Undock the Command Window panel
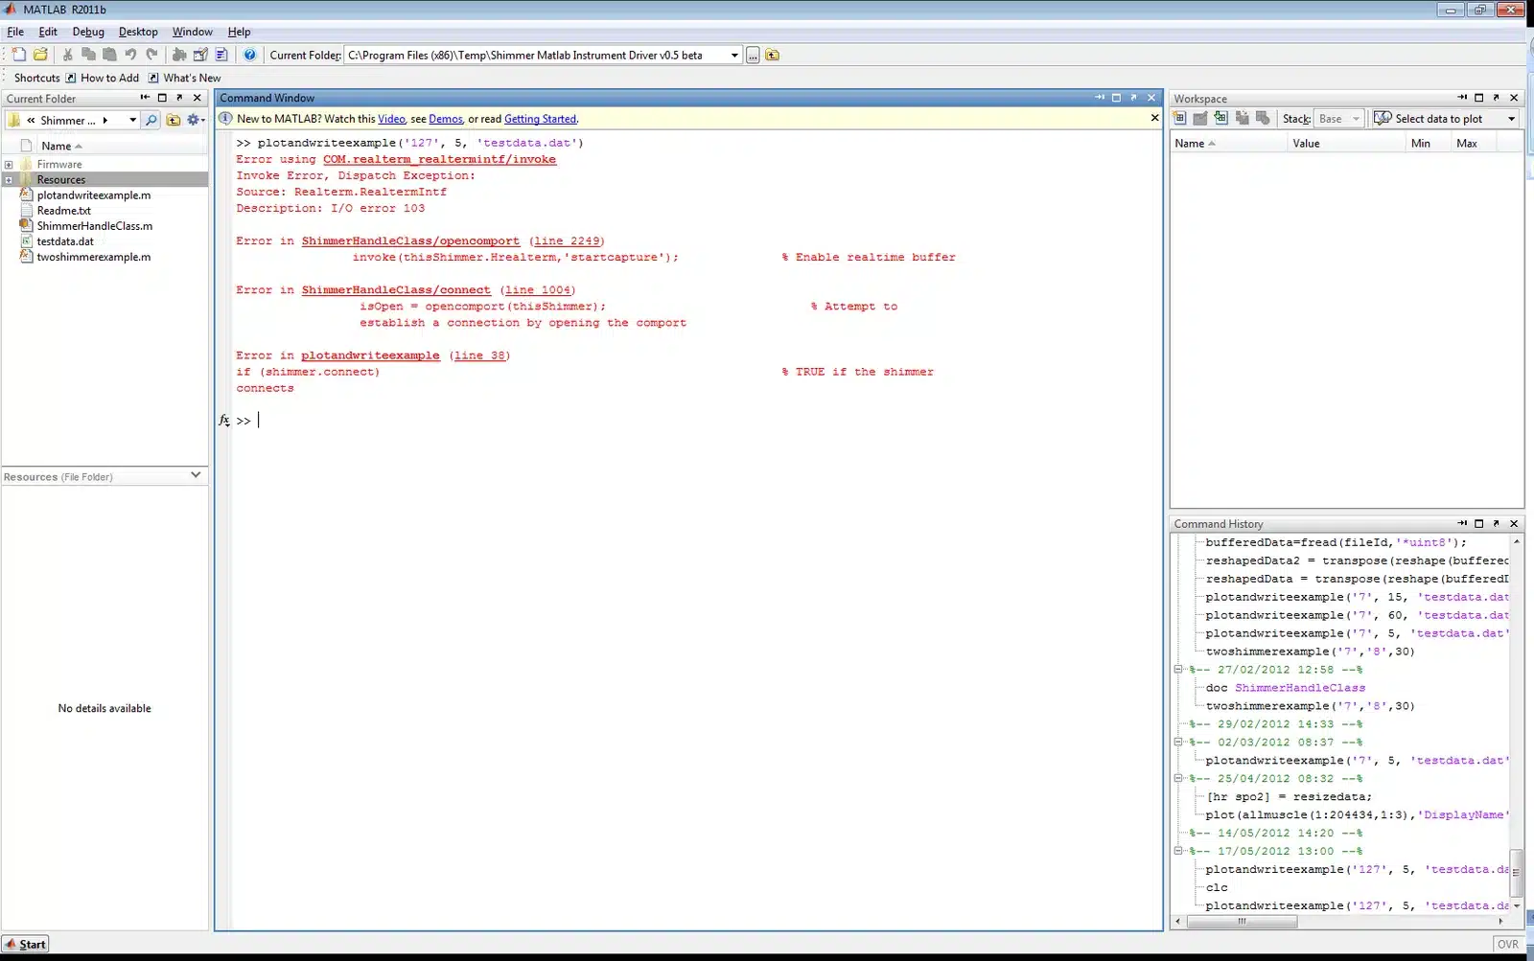1534x961 pixels. [1133, 98]
